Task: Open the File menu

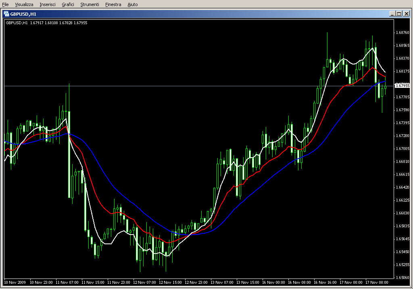Action: pos(5,4)
